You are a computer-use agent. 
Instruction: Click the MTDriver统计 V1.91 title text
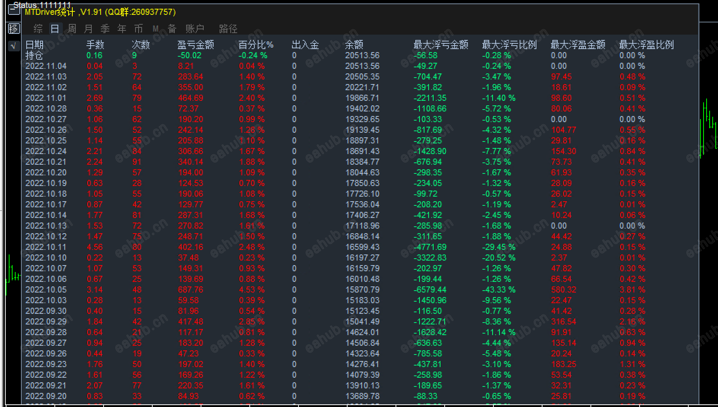101,12
